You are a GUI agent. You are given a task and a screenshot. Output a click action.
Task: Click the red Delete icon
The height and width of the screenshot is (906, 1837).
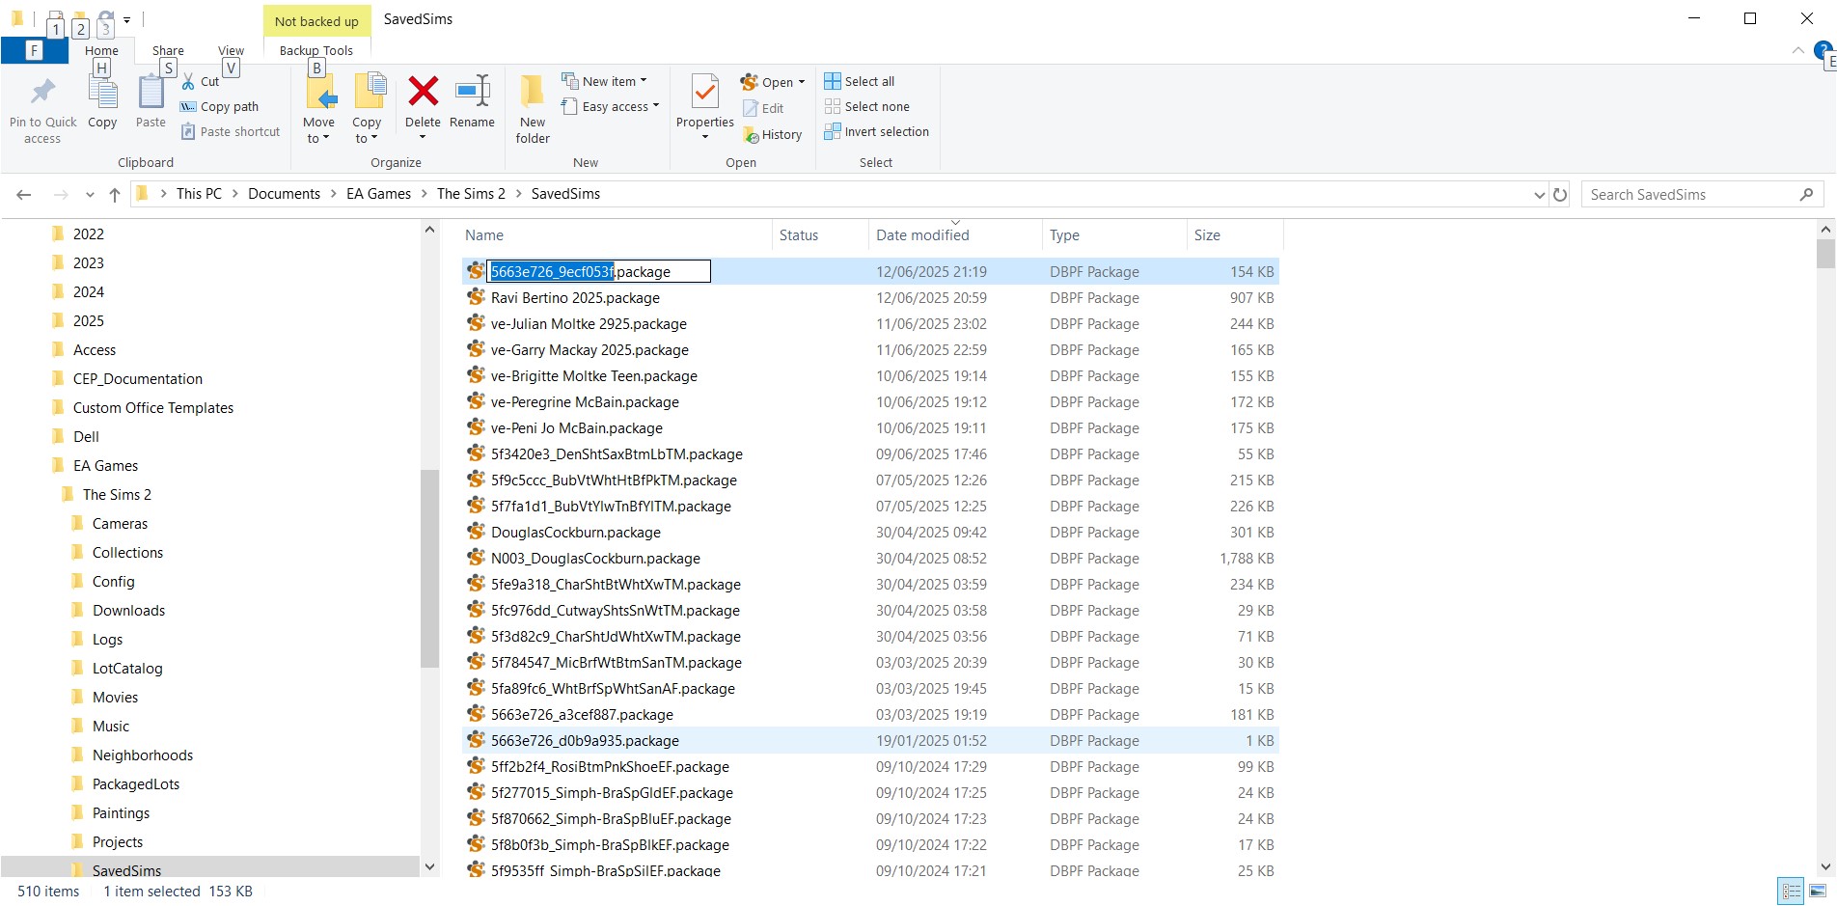(423, 92)
